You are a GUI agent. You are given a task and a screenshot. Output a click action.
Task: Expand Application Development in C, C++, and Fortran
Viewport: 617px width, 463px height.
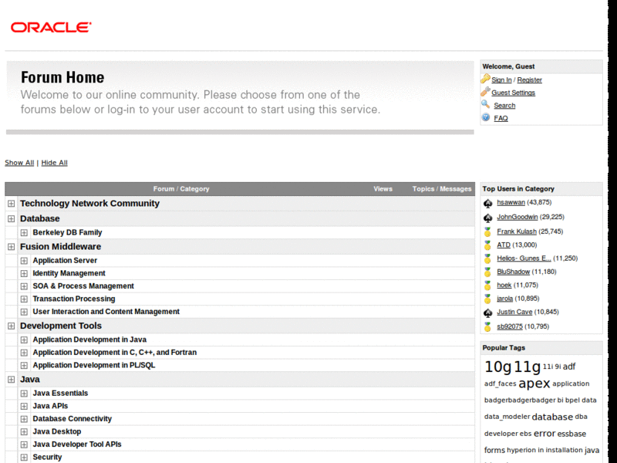pyautogui.click(x=24, y=353)
